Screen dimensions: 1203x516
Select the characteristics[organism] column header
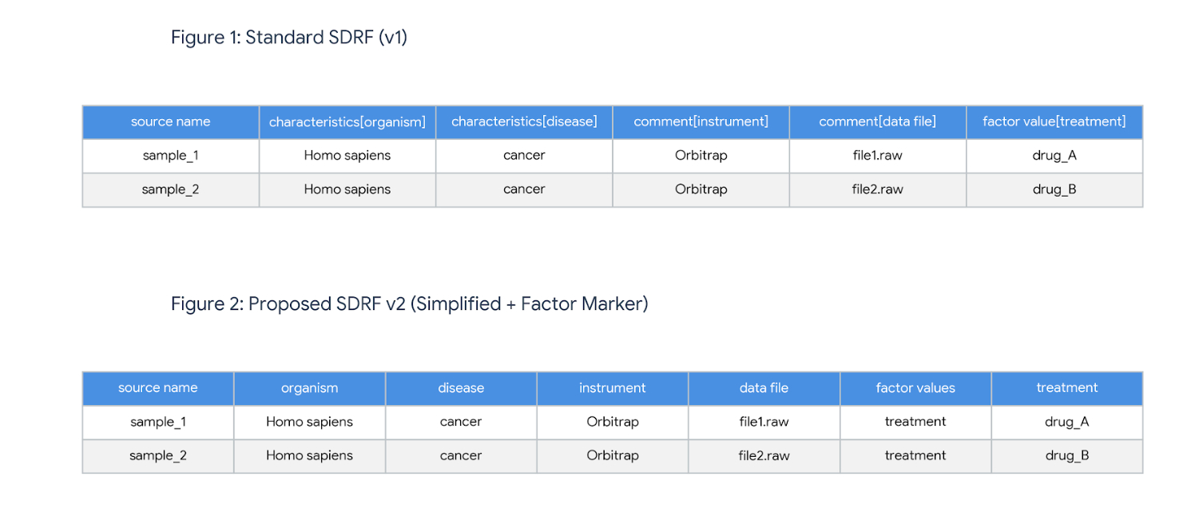pos(347,122)
